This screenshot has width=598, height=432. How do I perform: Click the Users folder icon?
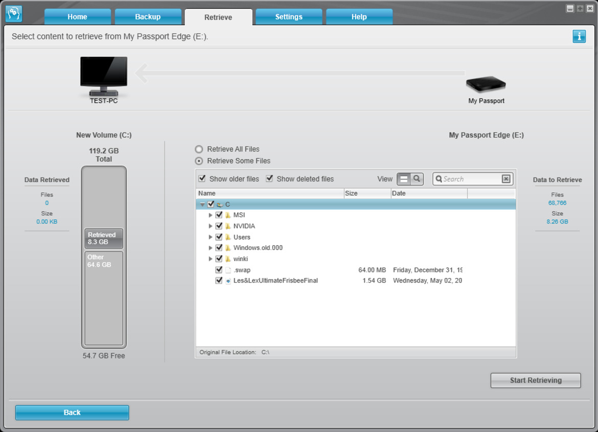coord(228,237)
